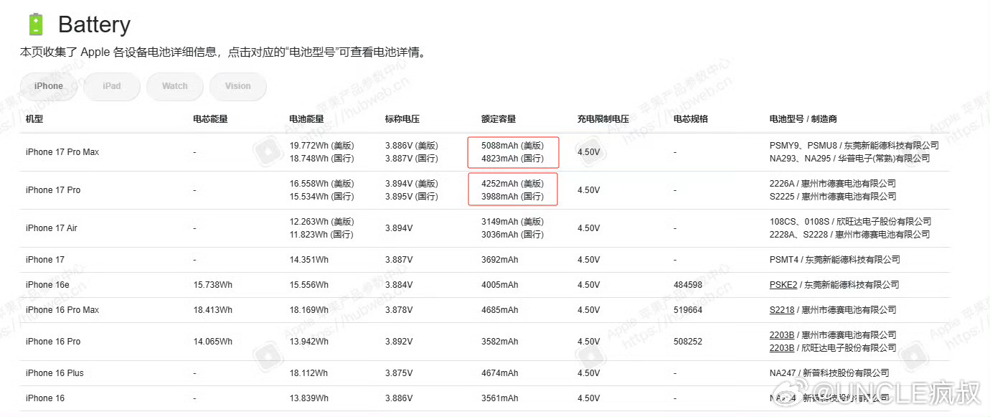The height and width of the screenshot is (417, 990).
Task: Click the 4252mAh (美版) capacity value
Action: [x=513, y=184]
